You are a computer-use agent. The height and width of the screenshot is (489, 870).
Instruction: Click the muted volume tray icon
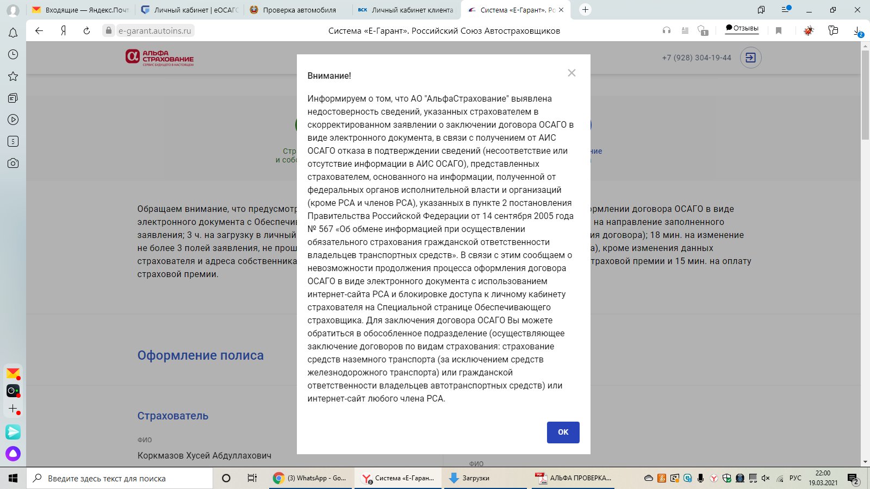766,478
